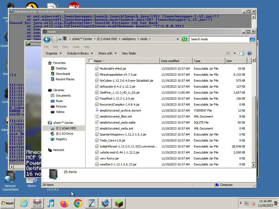Image resolution: width=279 pixels, height=209 pixels.
Task: Open Libraries in navigation pane
Action: point(59,90)
